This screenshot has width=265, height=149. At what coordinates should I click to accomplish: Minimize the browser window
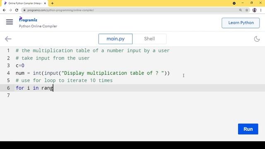point(243,3)
